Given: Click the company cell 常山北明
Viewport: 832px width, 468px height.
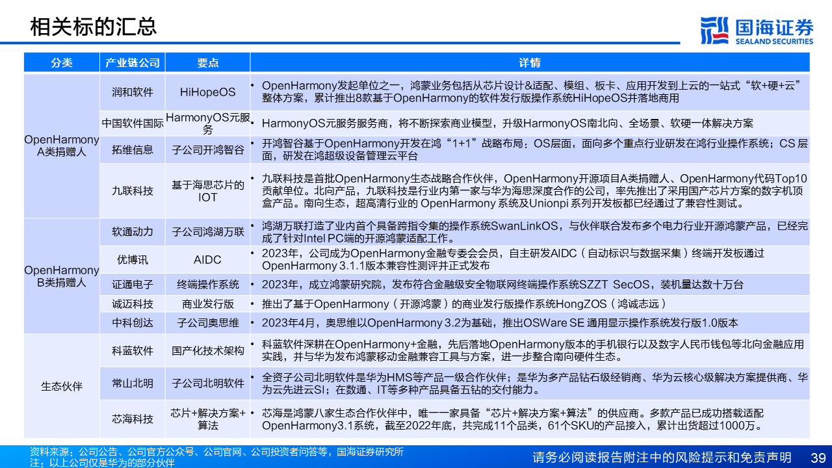Looking at the screenshot, I should (x=133, y=383).
